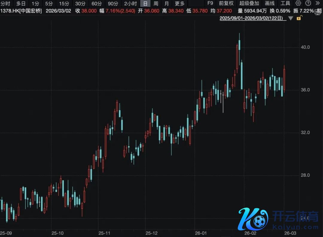Open the 前复权 adjustment selector
Image resolution: width=323 pixels, height=237 pixels.
(x=226, y=3)
